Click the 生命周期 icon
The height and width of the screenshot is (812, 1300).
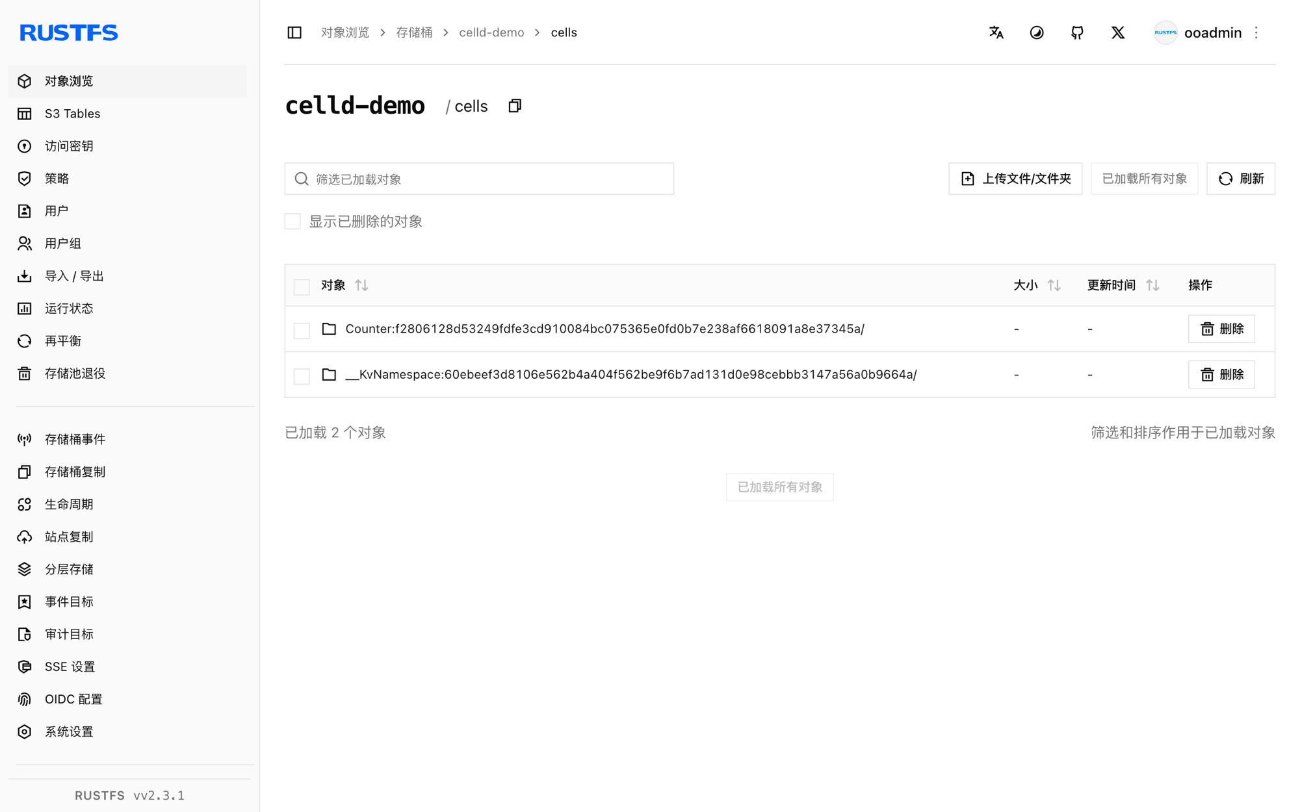pyautogui.click(x=25, y=505)
